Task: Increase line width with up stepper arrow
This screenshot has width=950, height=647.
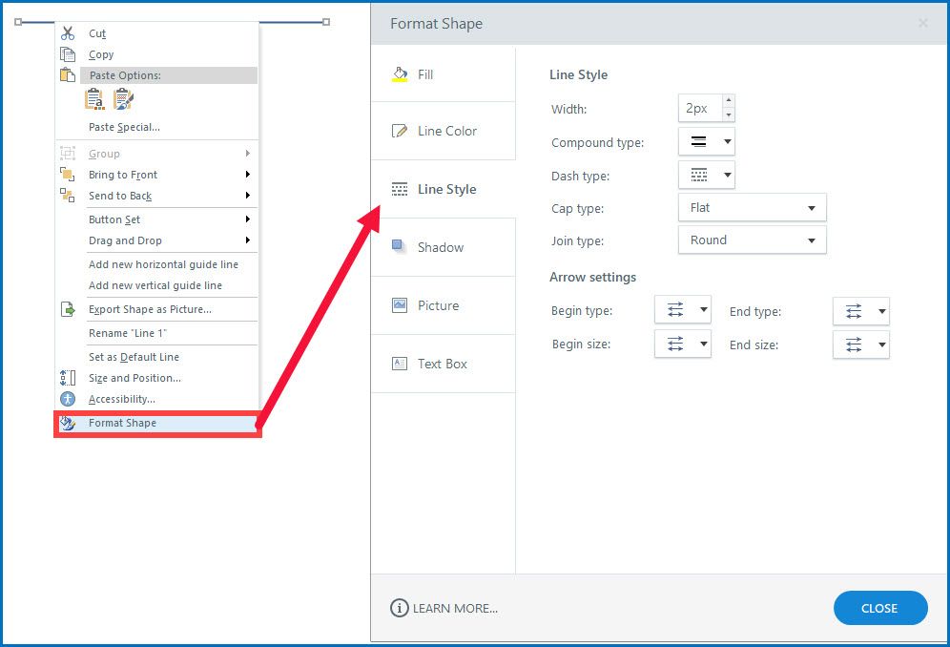Action: pyautogui.click(x=729, y=100)
